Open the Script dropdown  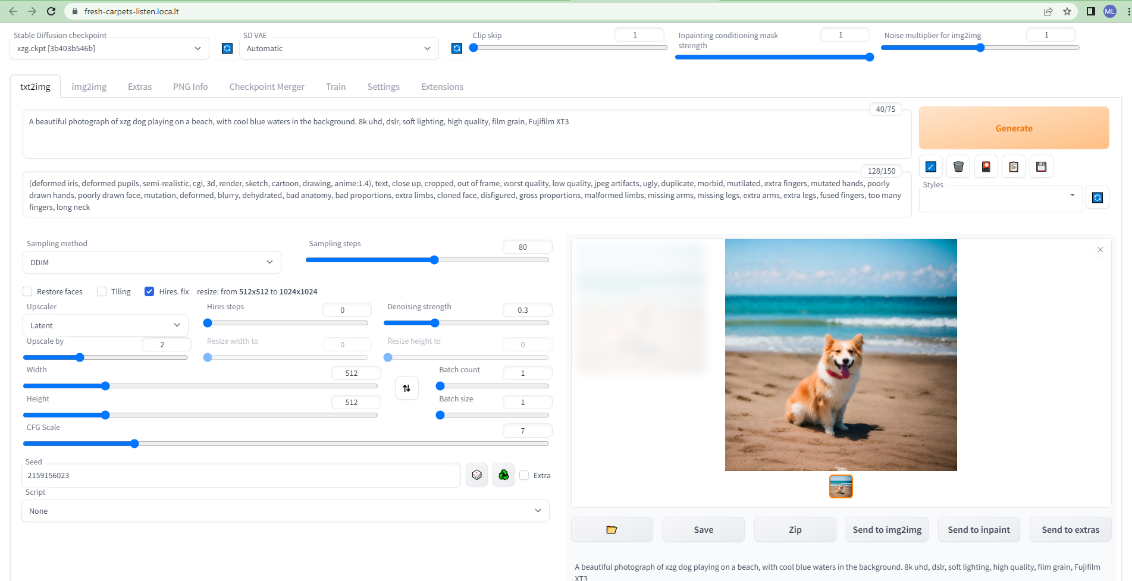[x=285, y=511]
